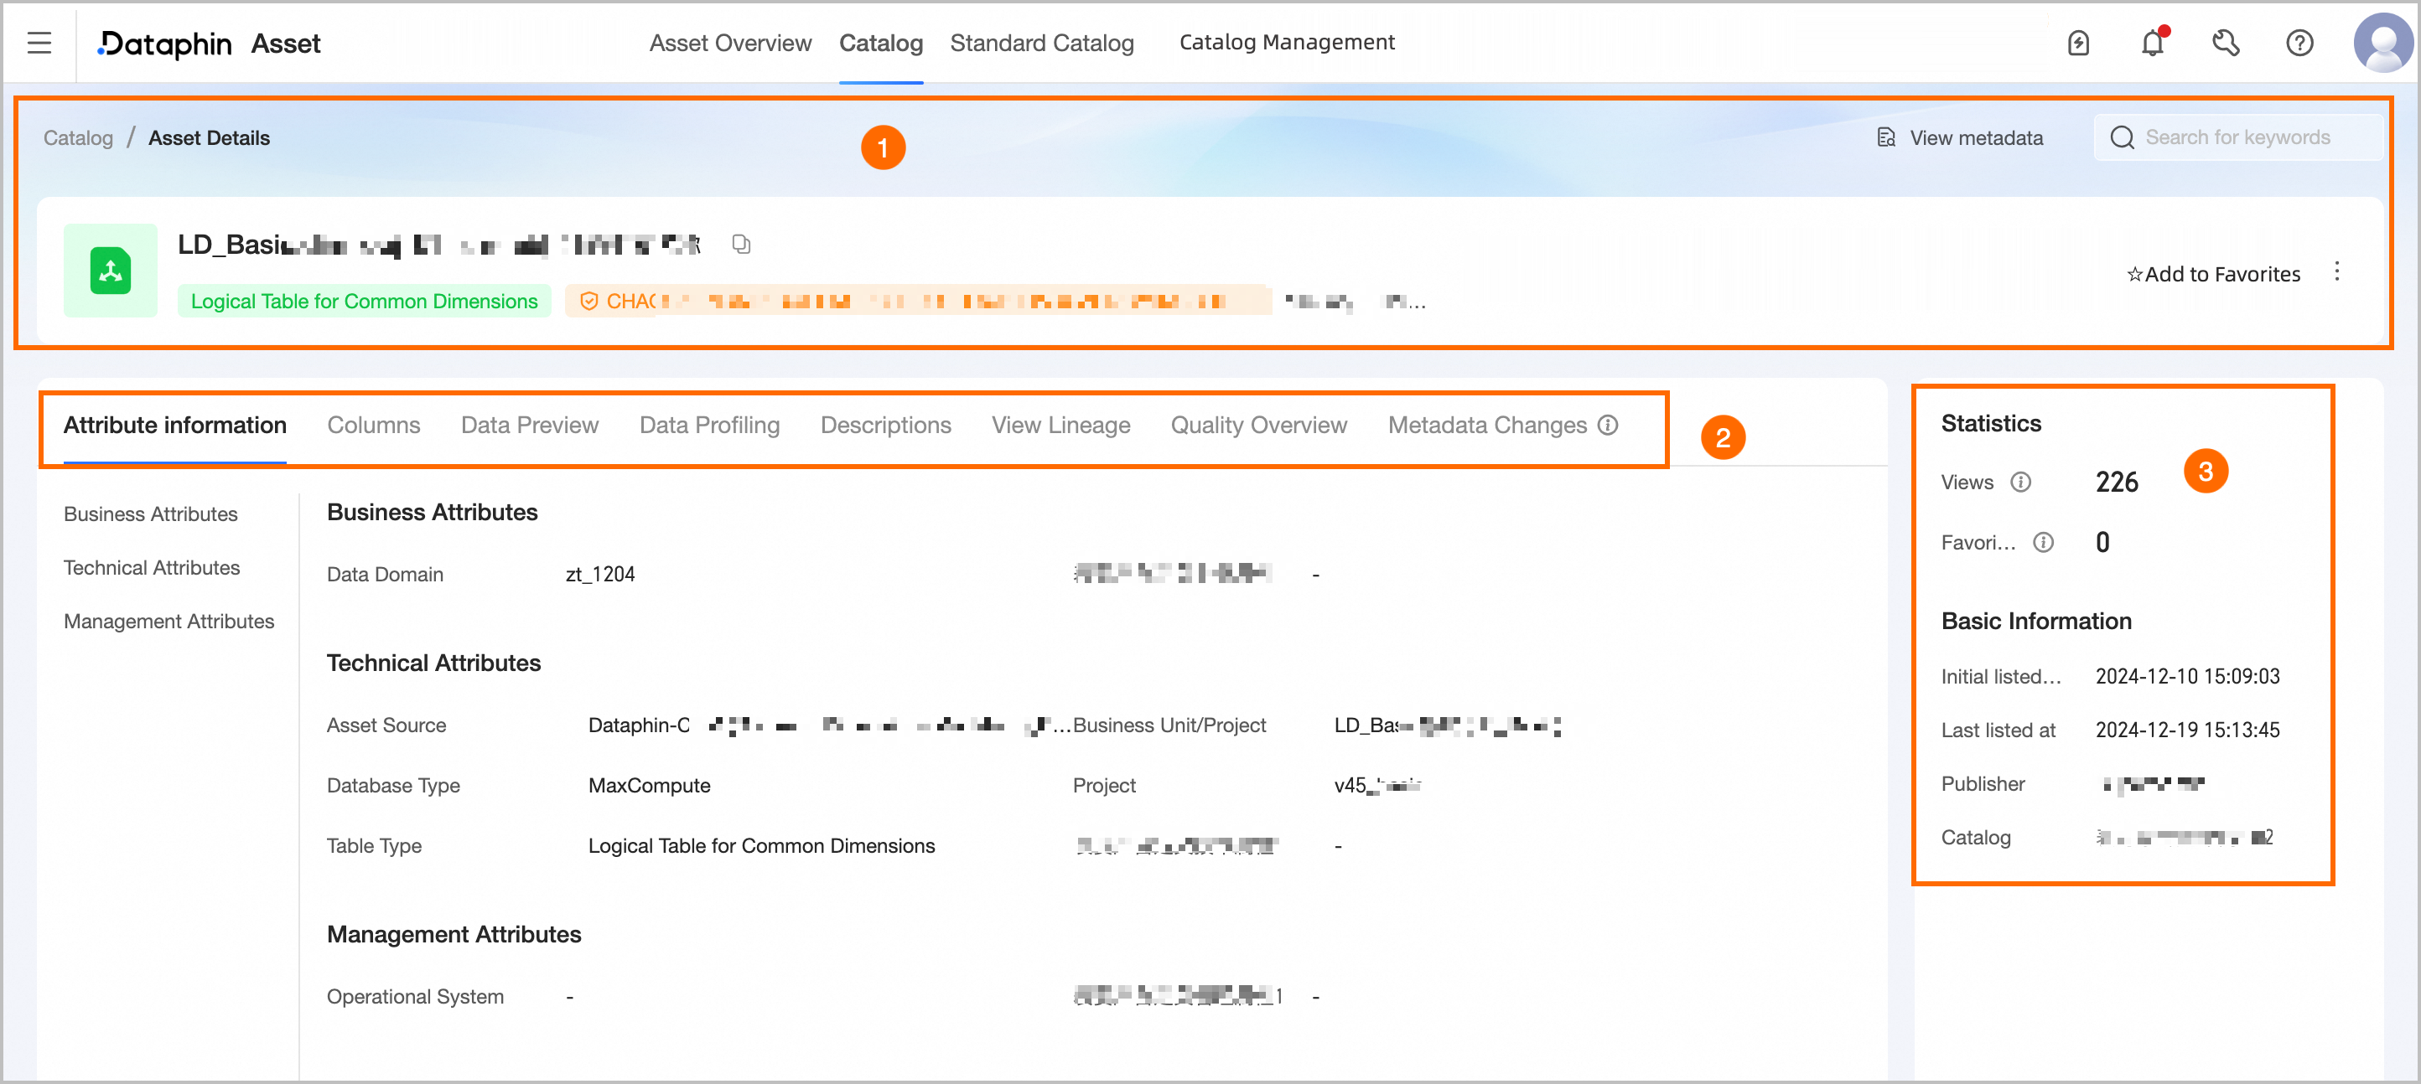Click the Views info icon
Image resolution: width=2421 pixels, height=1084 pixels.
pyautogui.click(x=2020, y=483)
